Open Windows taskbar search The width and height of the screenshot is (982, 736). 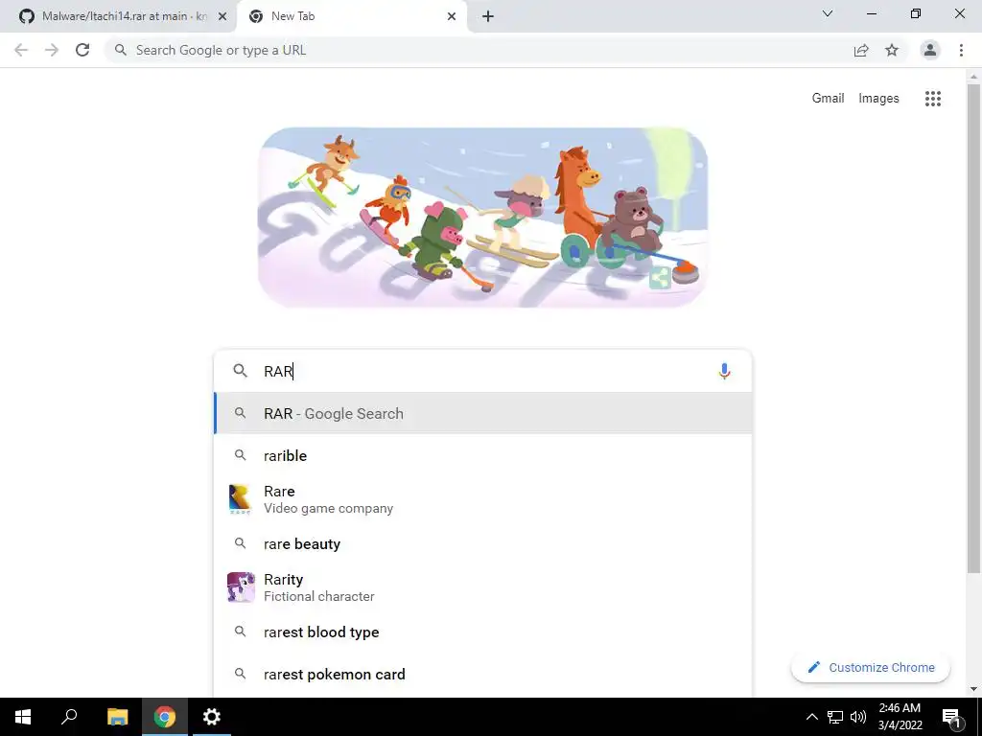(69, 717)
